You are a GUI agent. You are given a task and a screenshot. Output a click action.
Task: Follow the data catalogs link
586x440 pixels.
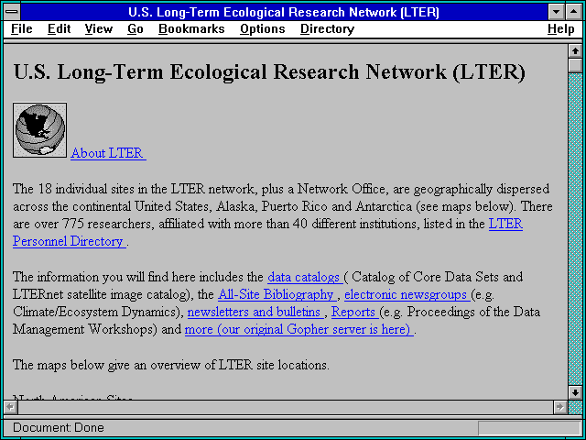click(x=305, y=277)
